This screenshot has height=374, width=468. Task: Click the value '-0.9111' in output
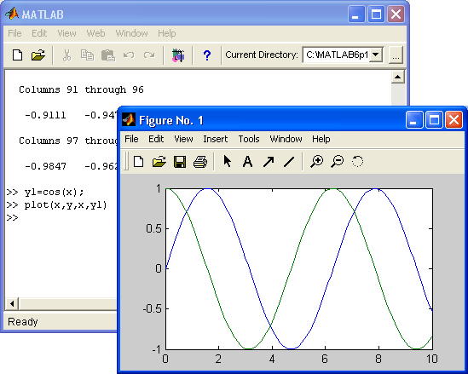[x=45, y=115]
